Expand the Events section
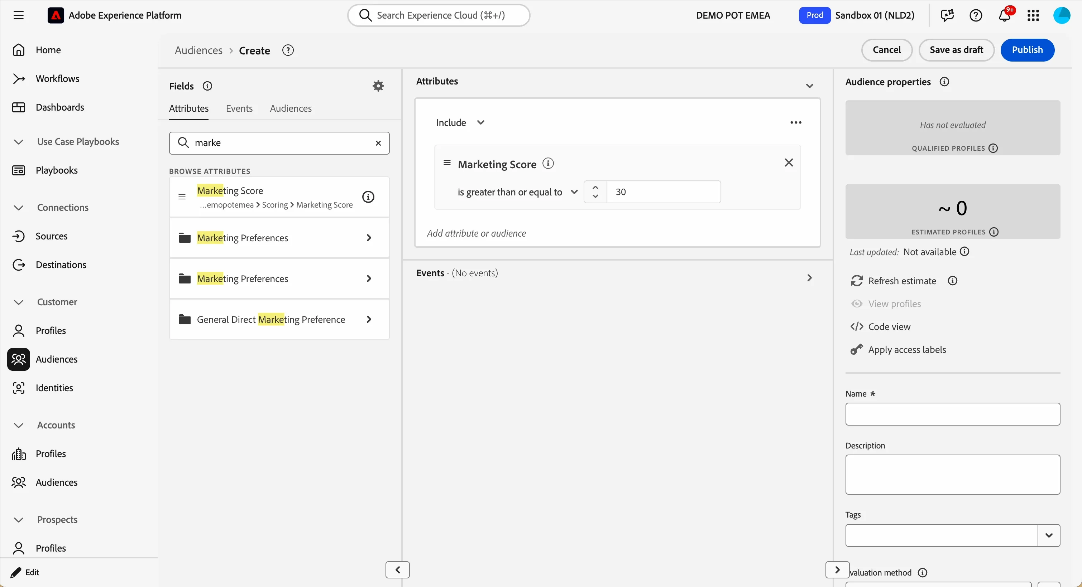The height and width of the screenshot is (587, 1082). [x=809, y=278]
